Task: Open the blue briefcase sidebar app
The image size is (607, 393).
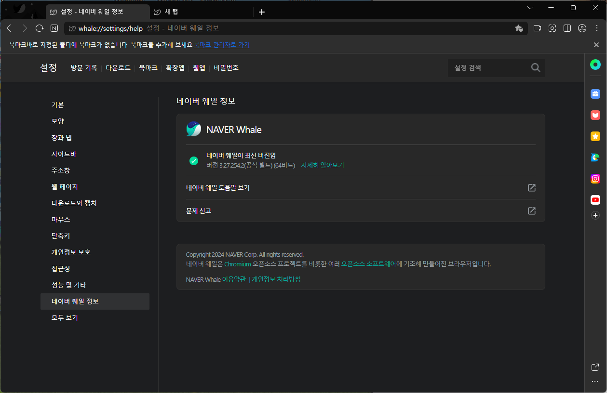Action: (x=595, y=94)
